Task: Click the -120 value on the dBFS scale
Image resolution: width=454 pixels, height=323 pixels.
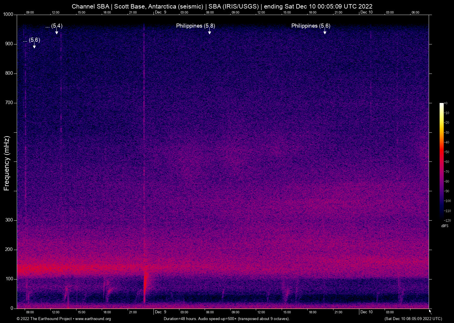Action: 447,220
